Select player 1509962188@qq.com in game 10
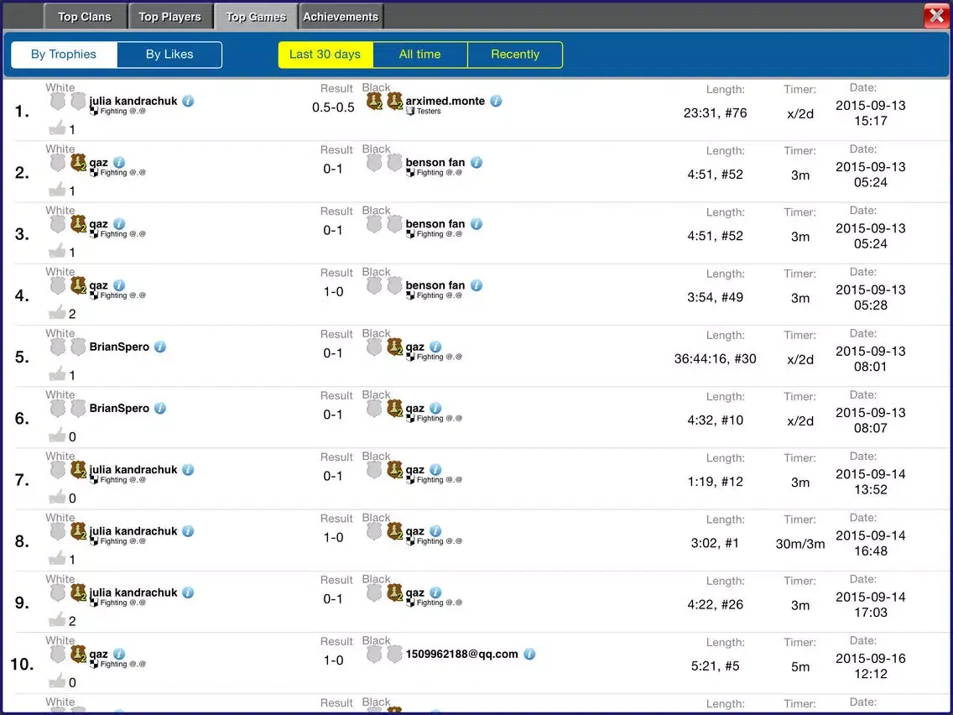Viewport: 953px width, 715px height. [x=462, y=654]
